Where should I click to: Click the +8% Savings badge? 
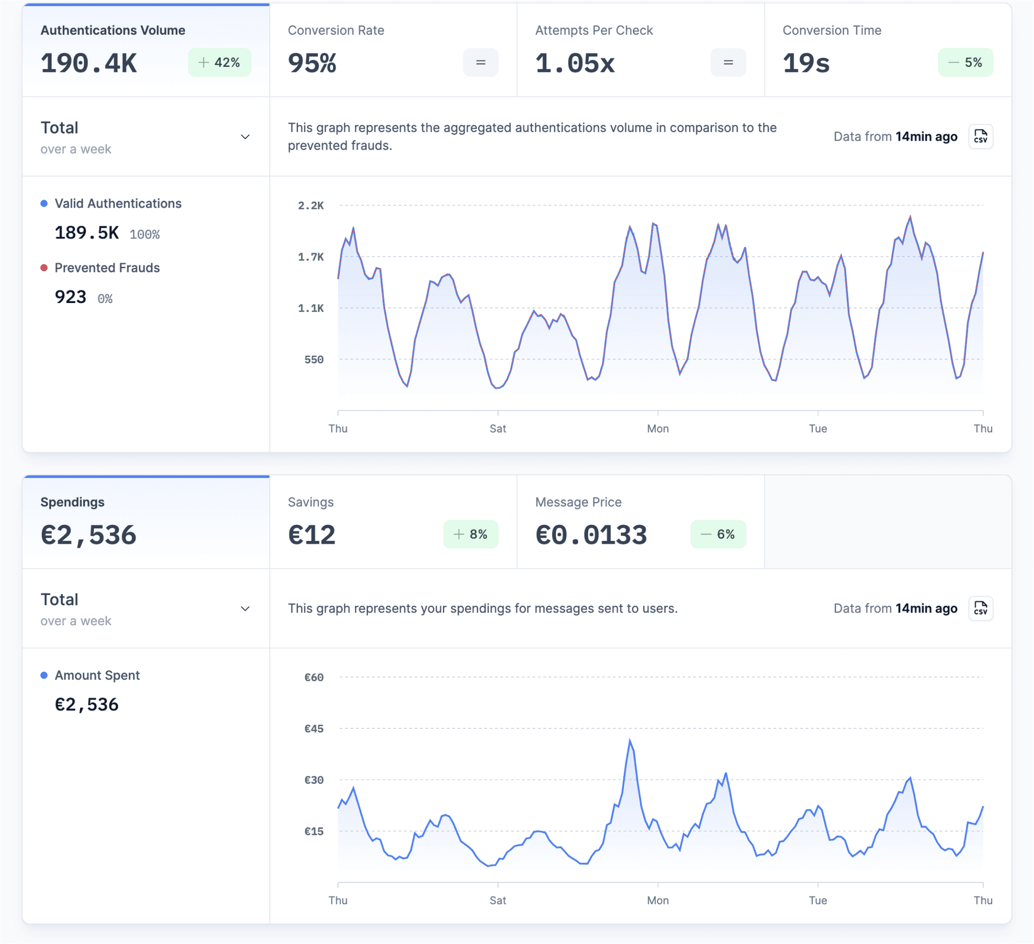click(471, 534)
